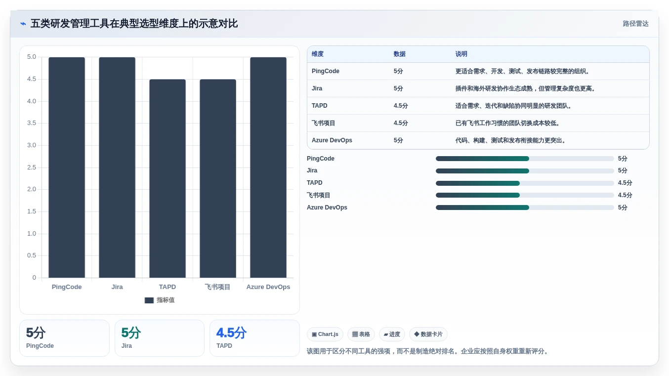The width and height of the screenshot is (669, 376).
Task: Open the PingCode 5分 data card
Action: tap(64, 338)
